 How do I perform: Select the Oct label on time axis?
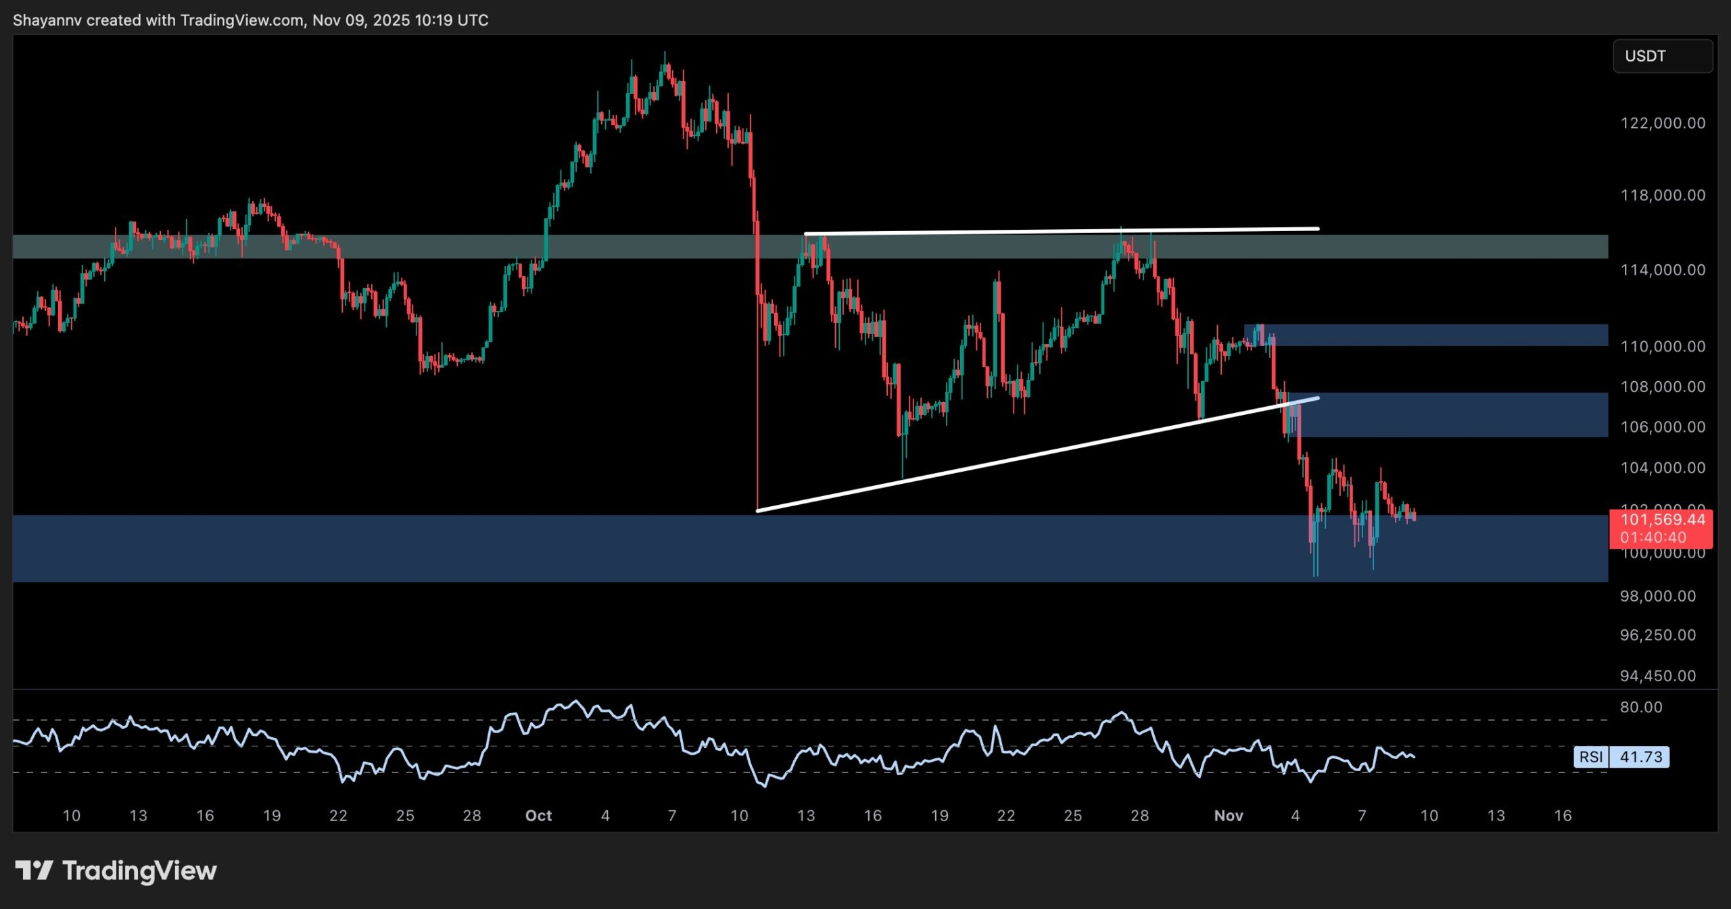(x=538, y=816)
